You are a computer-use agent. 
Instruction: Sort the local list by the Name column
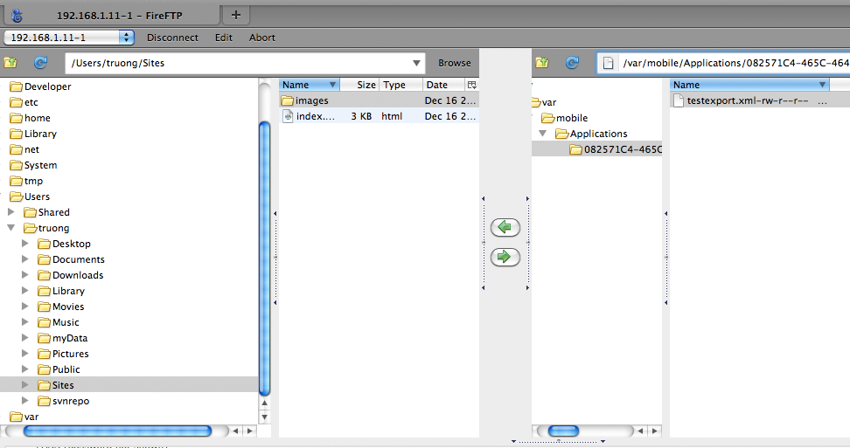click(x=309, y=85)
